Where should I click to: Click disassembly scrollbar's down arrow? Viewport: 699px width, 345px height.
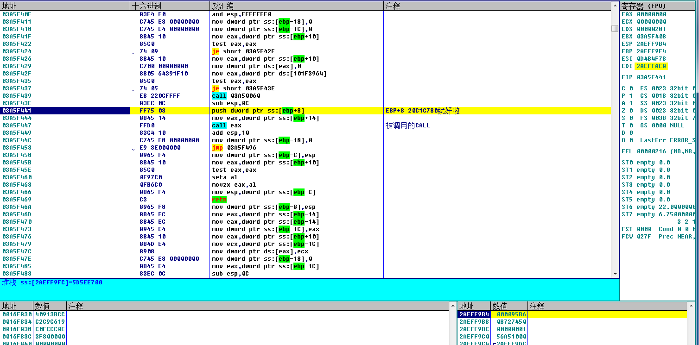[x=615, y=274]
